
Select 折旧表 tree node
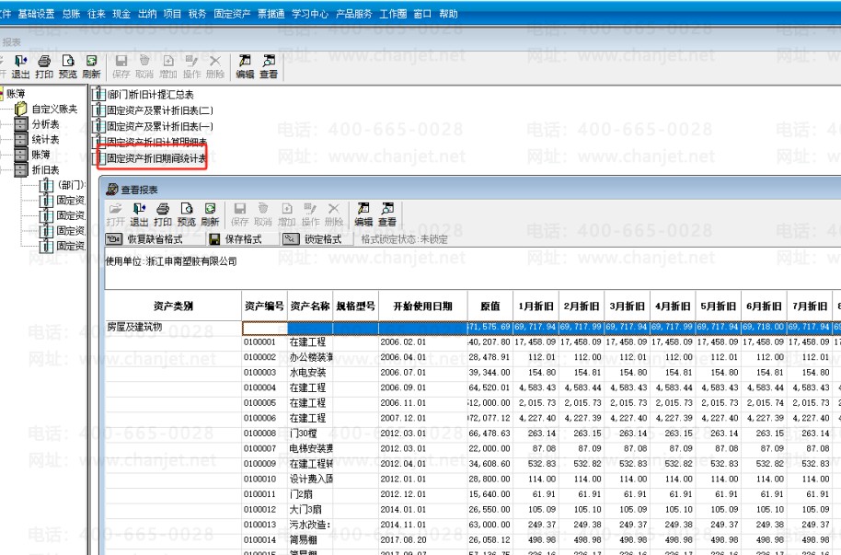[46, 170]
